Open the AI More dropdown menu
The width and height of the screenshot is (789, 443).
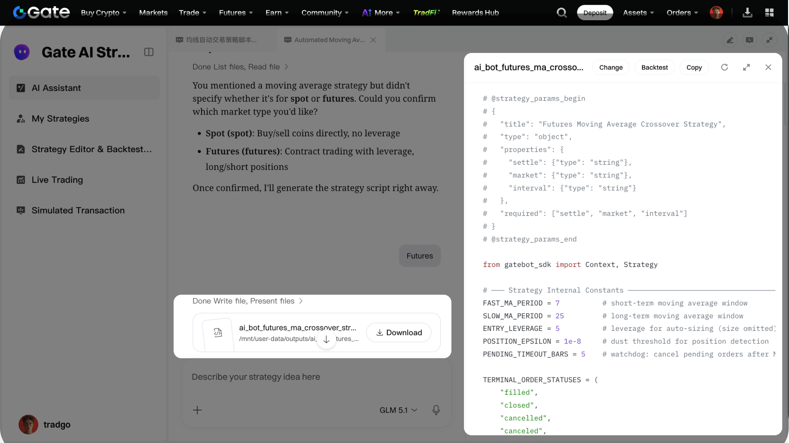pyautogui.click(x=381, y=13)
